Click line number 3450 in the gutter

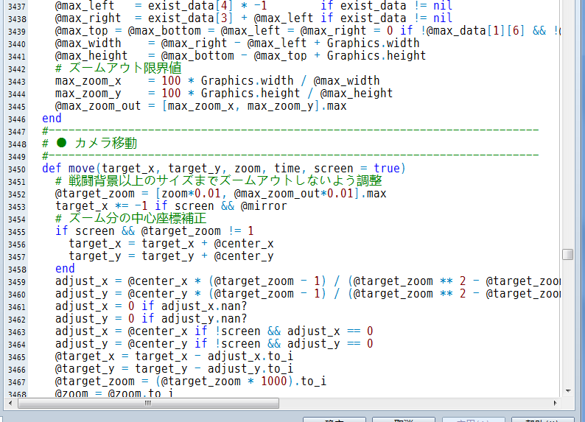tap(17, 169)
